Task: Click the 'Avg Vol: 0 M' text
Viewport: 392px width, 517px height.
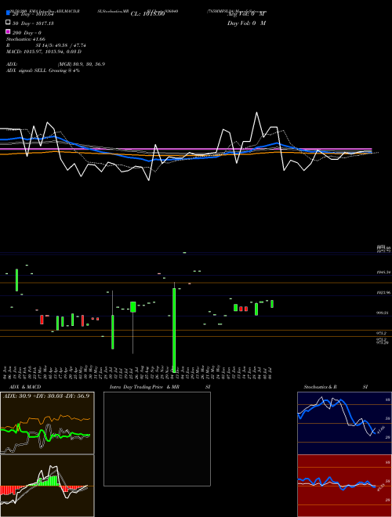Action: 246,14
